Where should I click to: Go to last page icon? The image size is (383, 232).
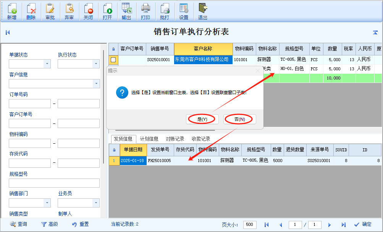(x=343, y=224)
